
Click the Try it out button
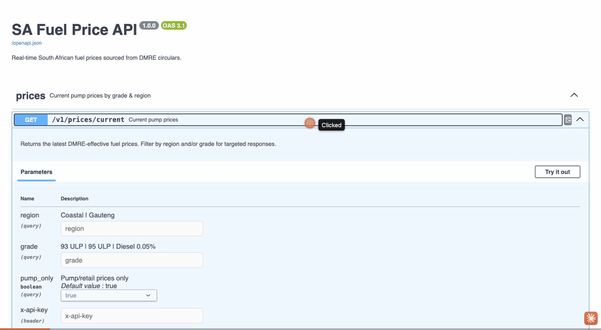click(x=557, y=172)
